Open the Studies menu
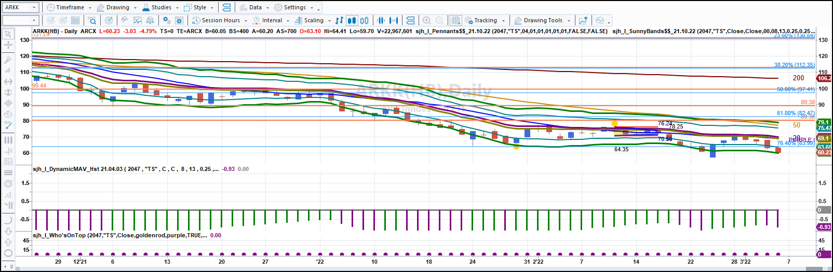833x272 pixels. pos(160,7)
